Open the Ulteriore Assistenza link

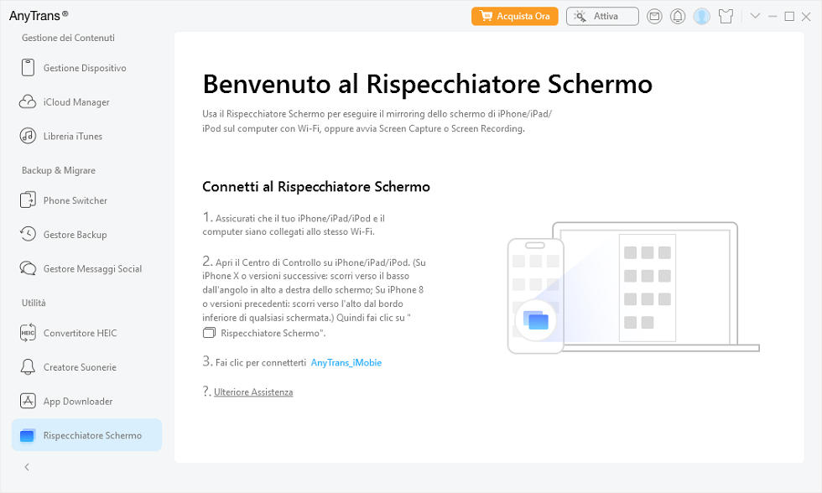point(252,391)
